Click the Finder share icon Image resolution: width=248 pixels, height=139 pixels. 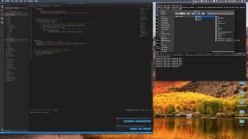coord(199,14)
